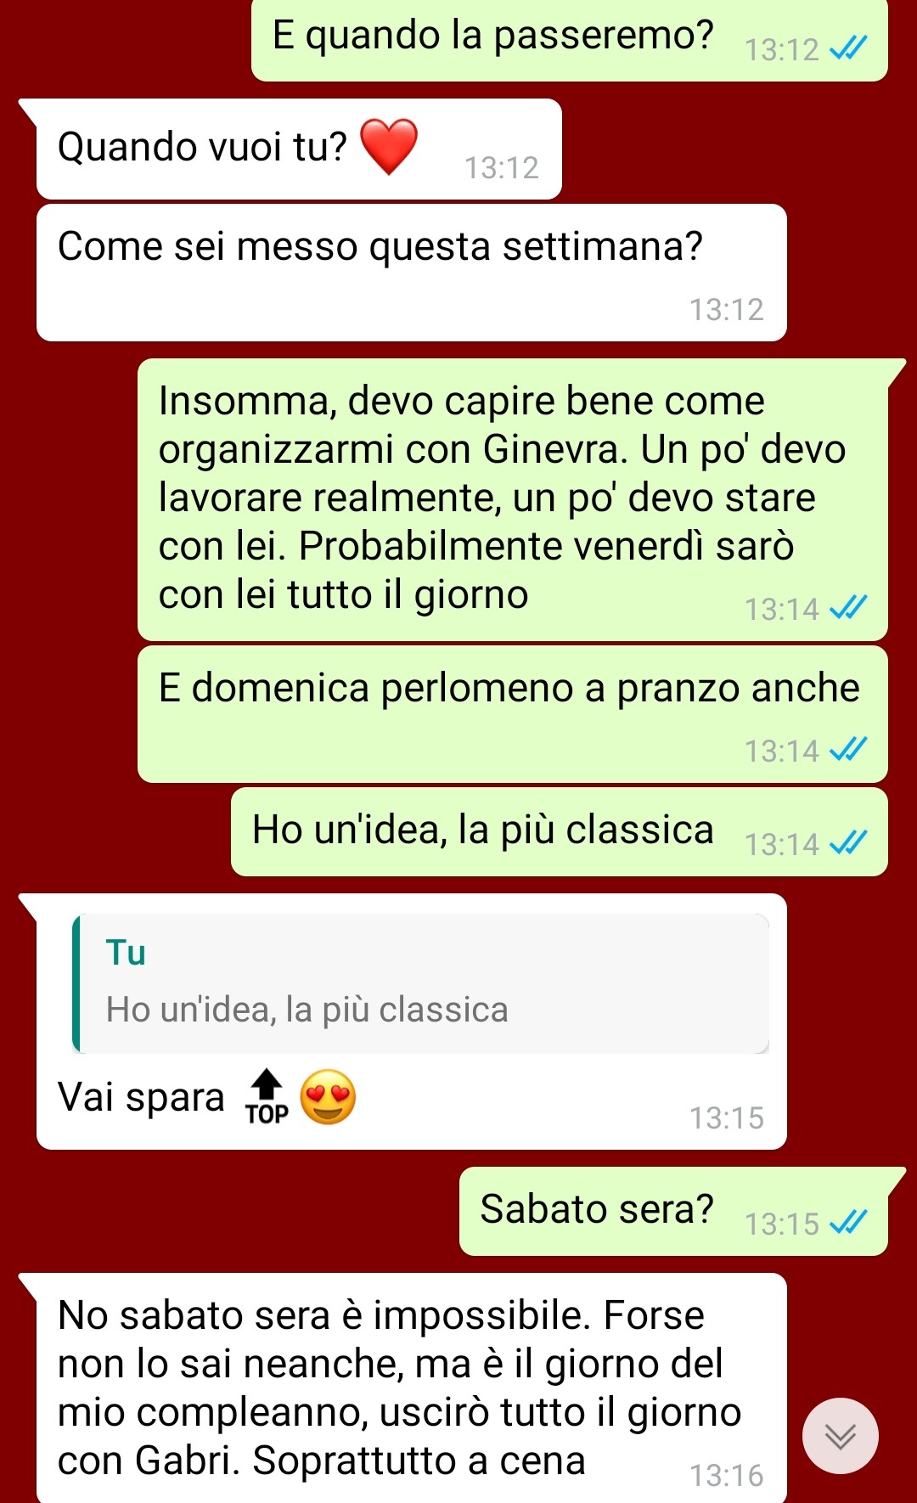917x1503 pixels.
Task: Click the 13:16 timestamp on last message
Action: pos(726,1476)
